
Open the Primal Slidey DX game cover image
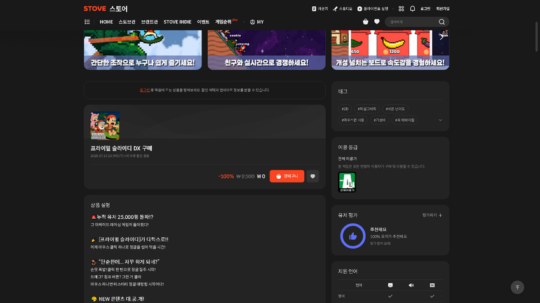105,126
